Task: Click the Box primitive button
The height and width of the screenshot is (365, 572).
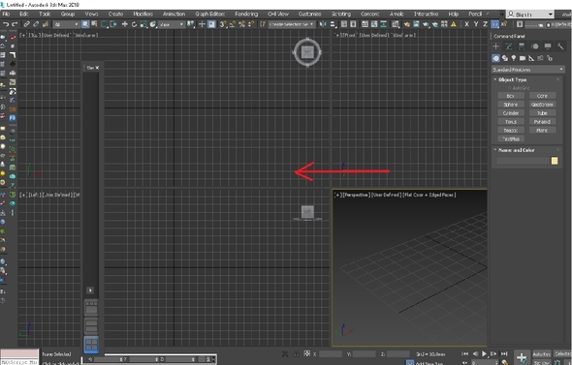Action: [x=511, y=96]
